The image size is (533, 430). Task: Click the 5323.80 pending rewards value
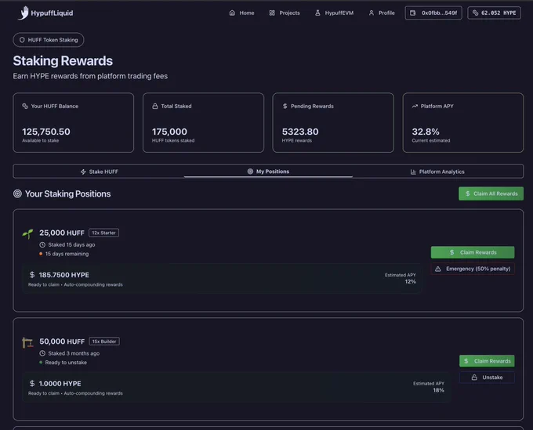pos(300,132)
